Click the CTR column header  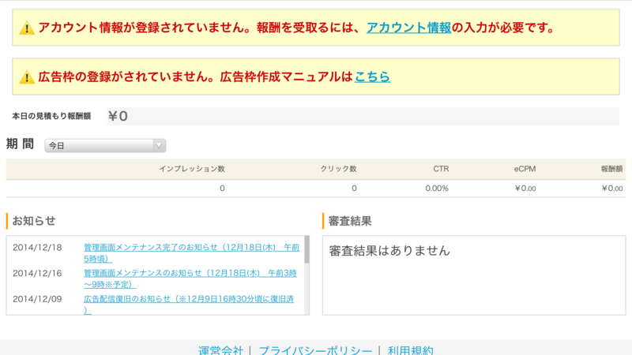pyautogui.click(x=441, y=169)
